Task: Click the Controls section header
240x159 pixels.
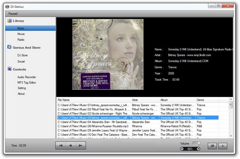Action: pos(19,70)
